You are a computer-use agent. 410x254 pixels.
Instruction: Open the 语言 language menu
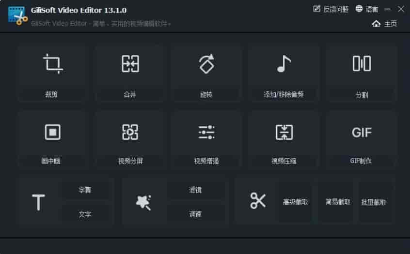[x=366, y=9]
